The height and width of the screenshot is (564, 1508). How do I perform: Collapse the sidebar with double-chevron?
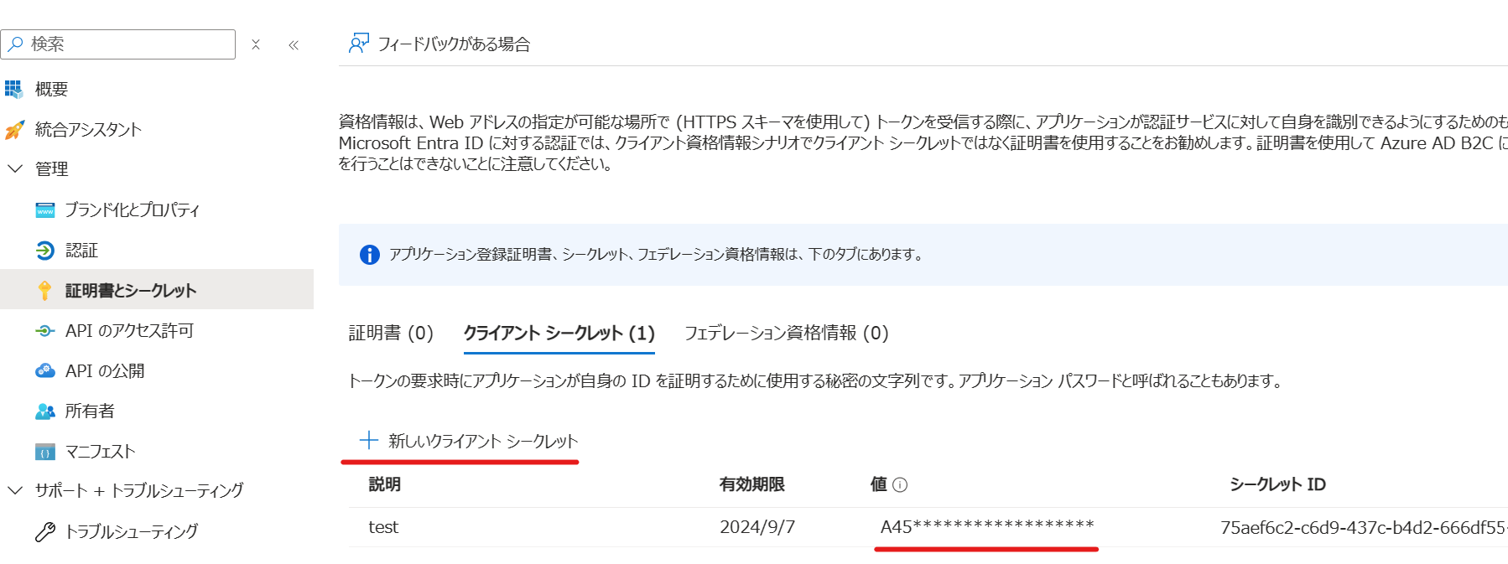click(294, 45)
